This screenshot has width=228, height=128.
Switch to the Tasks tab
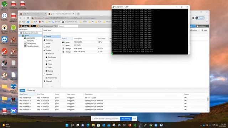pos(22,90)
